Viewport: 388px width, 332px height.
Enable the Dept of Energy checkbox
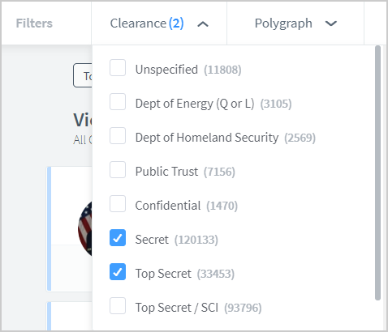coord(118,102)
